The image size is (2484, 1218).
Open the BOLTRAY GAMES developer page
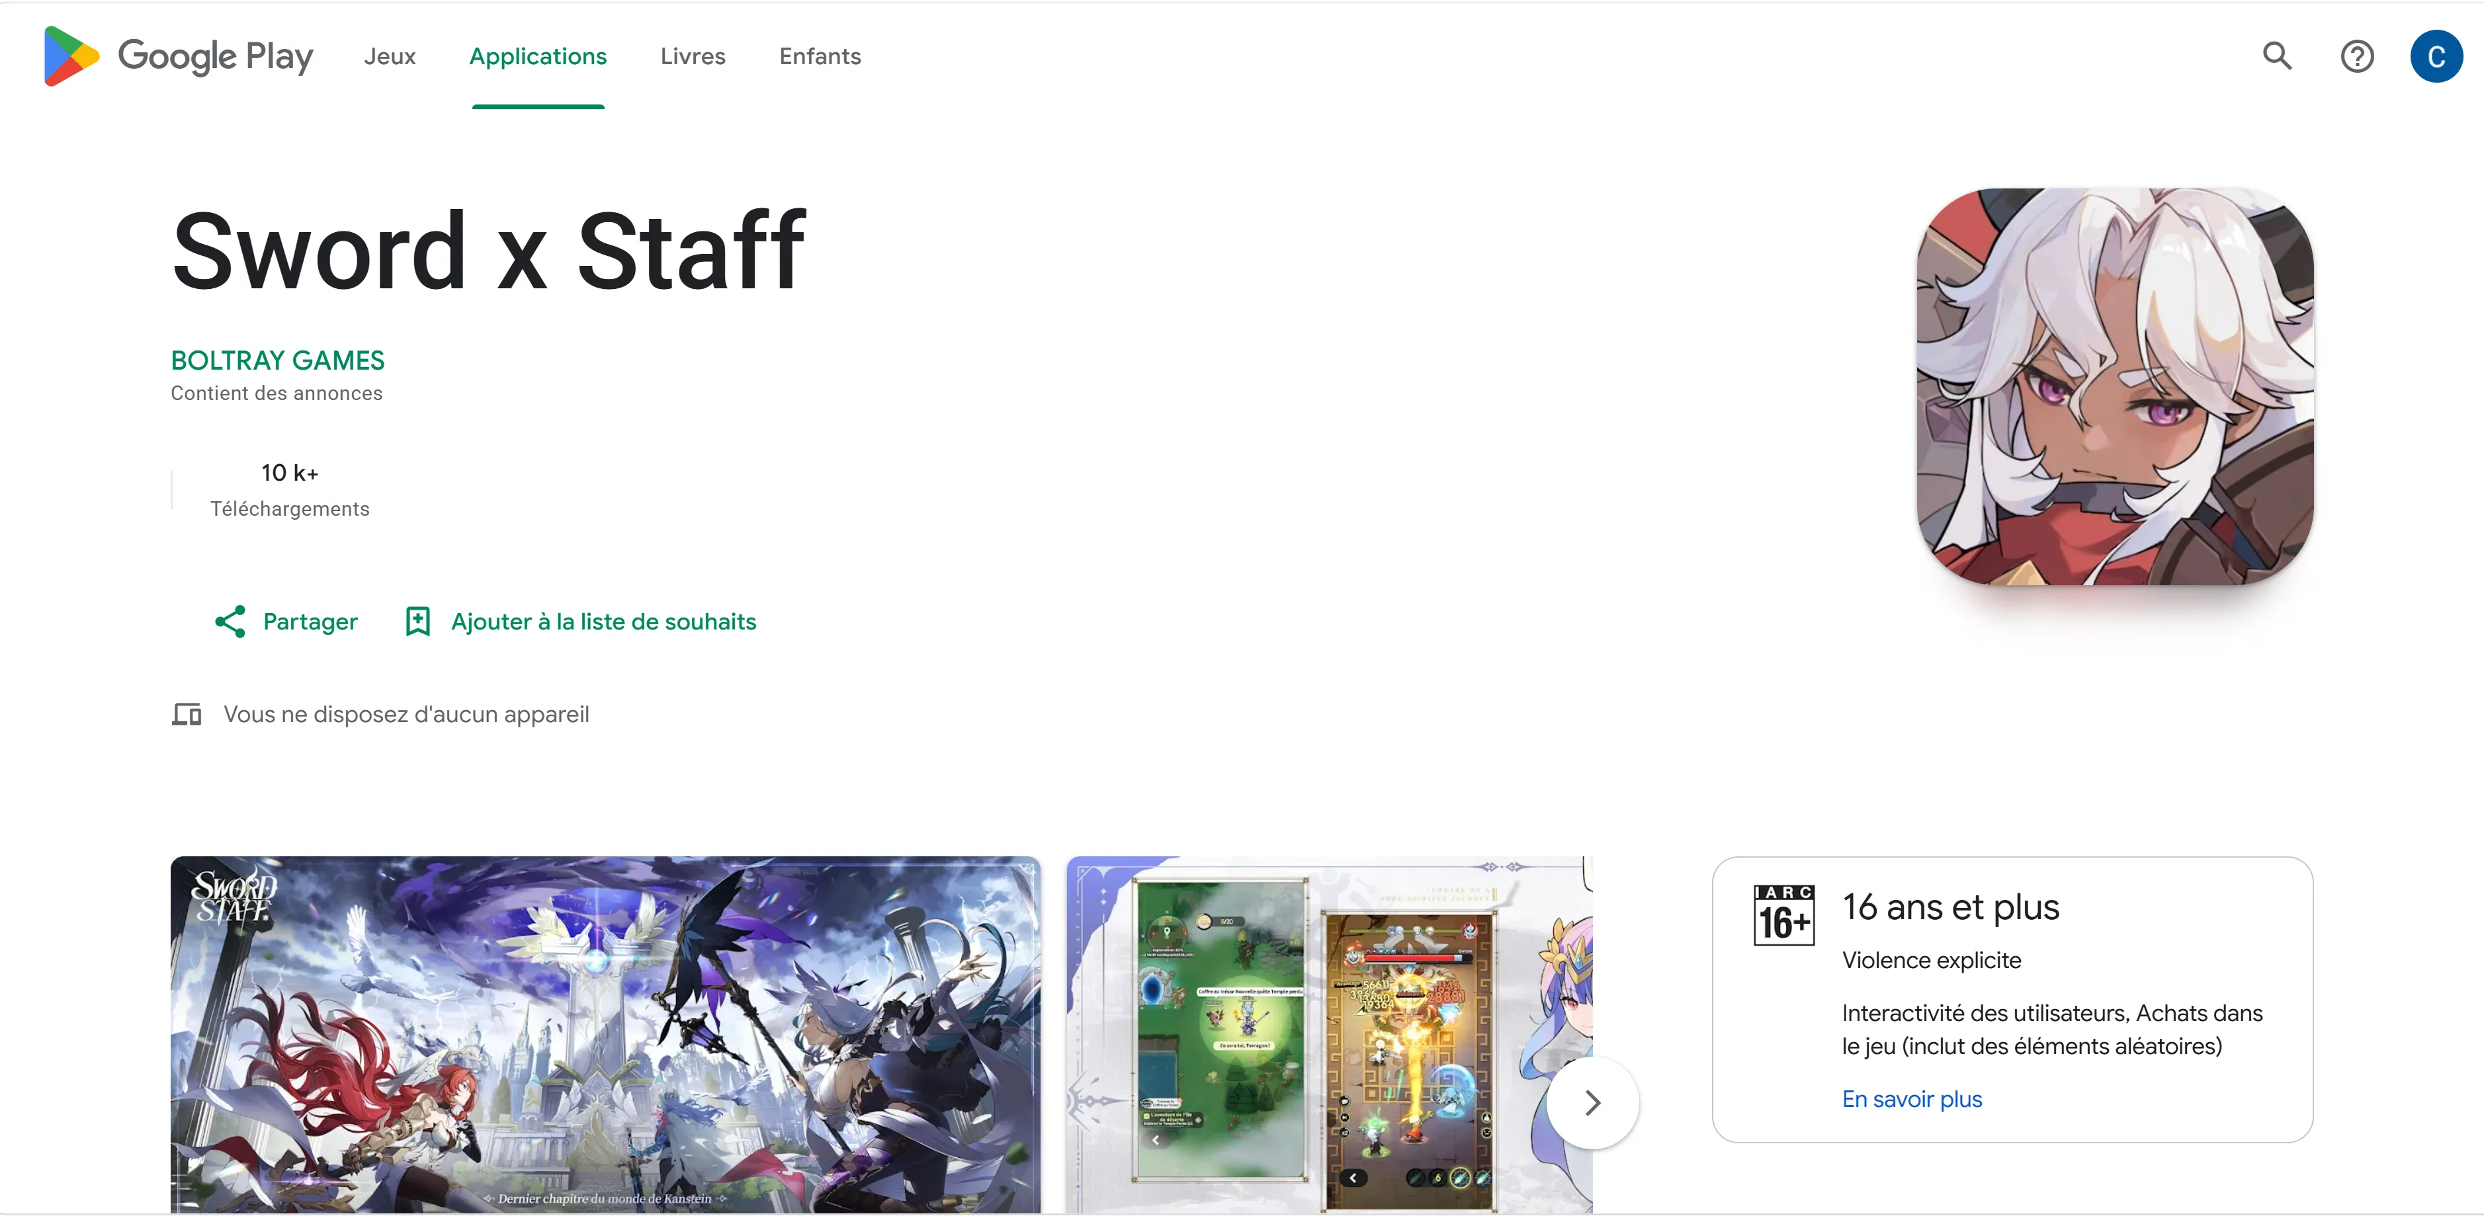coord(278,360)
